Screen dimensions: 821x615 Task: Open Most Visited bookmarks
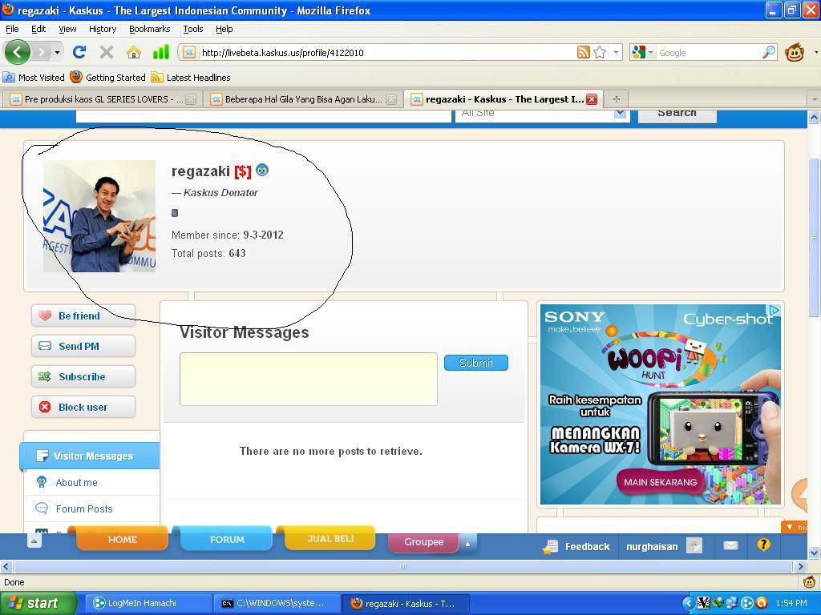[34, 78]
